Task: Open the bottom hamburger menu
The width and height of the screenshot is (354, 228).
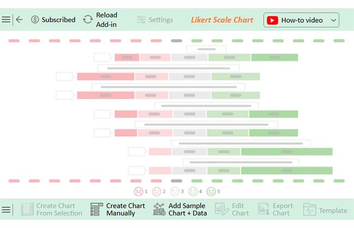Action: [x=6, y=209]
